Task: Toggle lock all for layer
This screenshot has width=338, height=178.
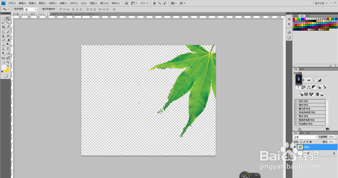Action: 310,142
